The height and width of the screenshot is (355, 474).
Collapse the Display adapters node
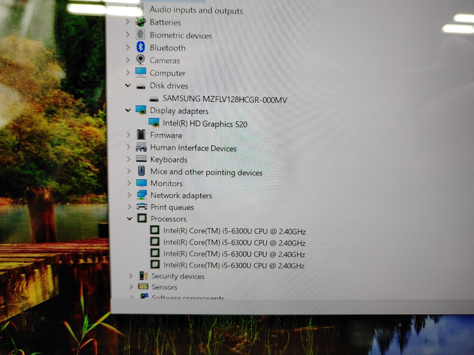[128, 110]
